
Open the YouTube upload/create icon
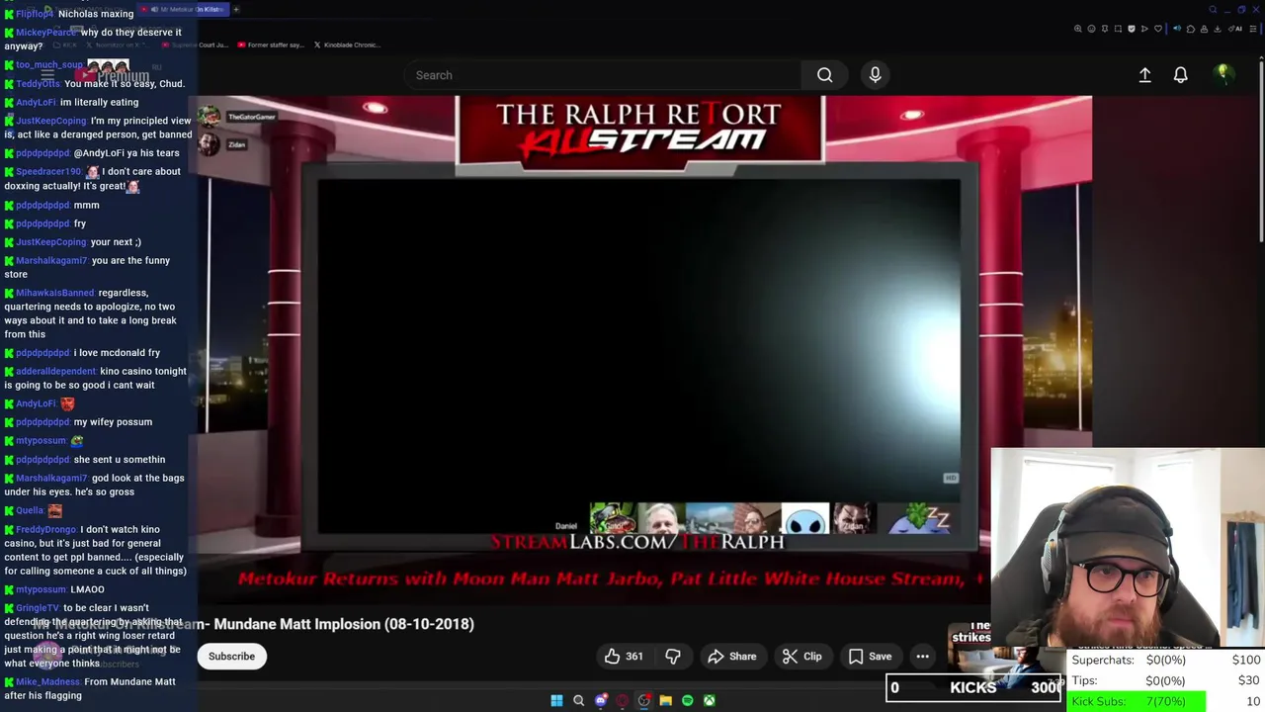pyautogui.click(x=1144, y=75)
